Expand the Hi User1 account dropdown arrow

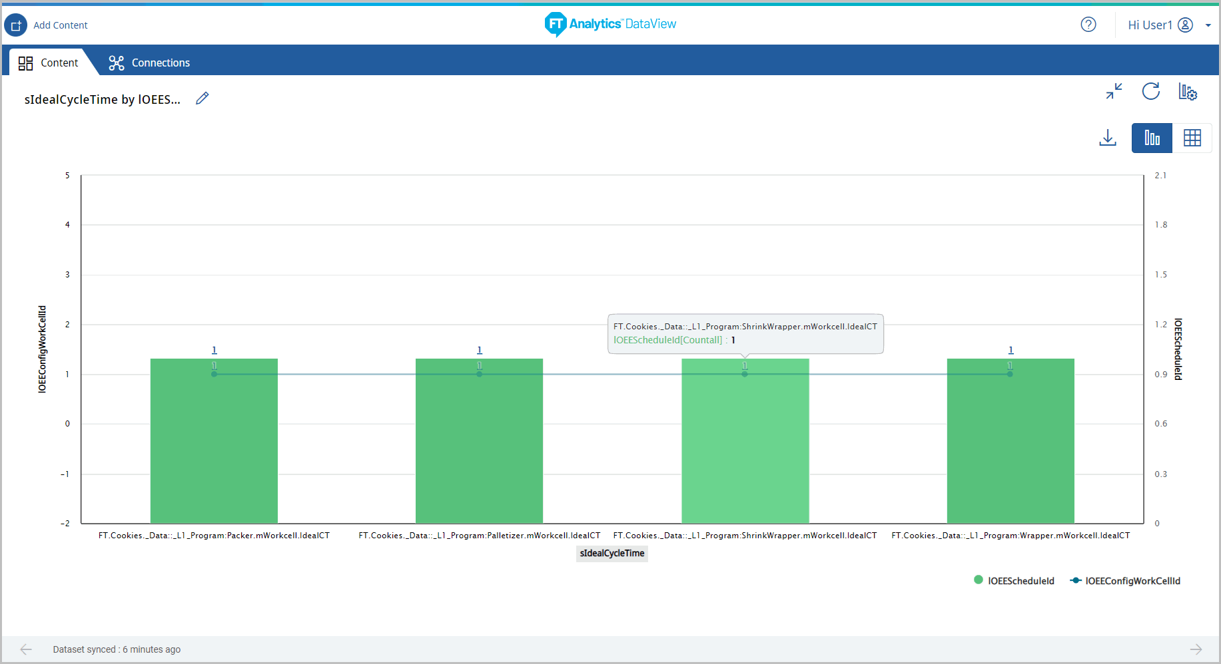1208,25
